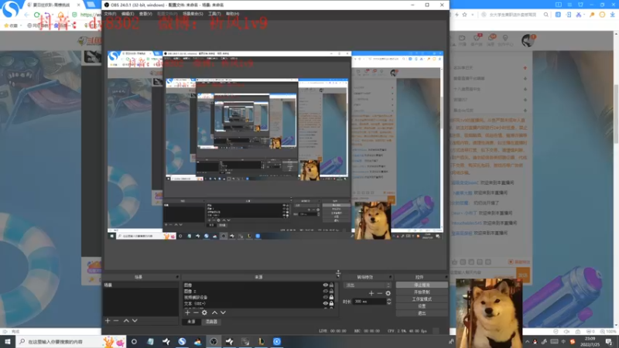Click the browser refresh icon
Image resolution: width=619 pixels, height=348 pixels.
tap(36, 15)
